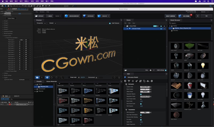Screen dimensions: 214x127
Task: Toggle the Separate Objects checkbox
Action: 141,94
